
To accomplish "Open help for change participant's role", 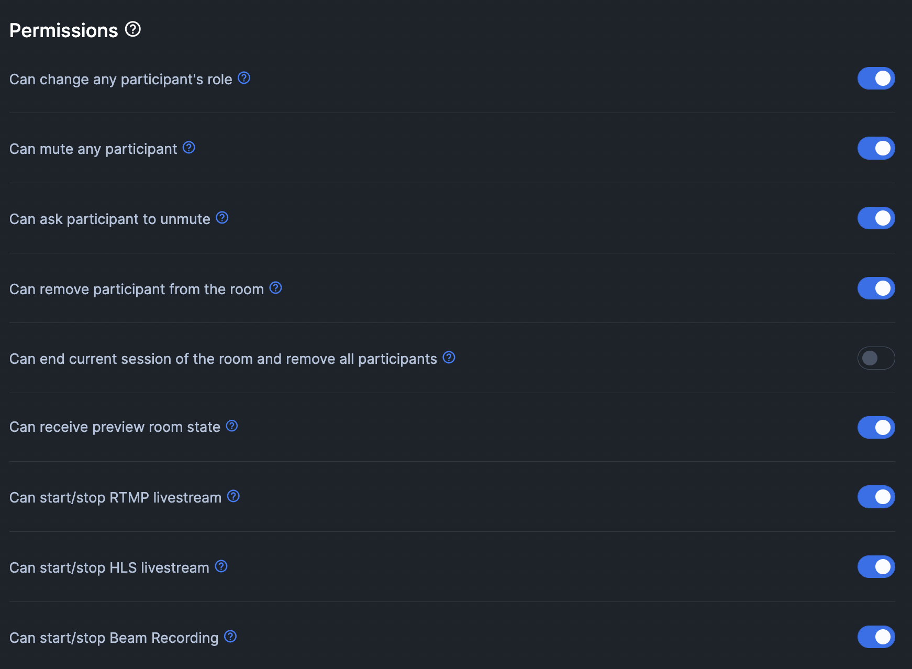I will [244, 78].
